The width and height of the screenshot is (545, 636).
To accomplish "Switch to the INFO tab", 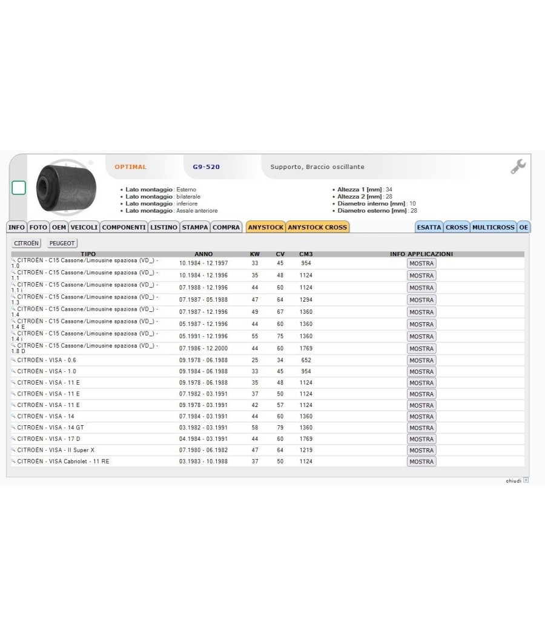I will click(16, 227).
